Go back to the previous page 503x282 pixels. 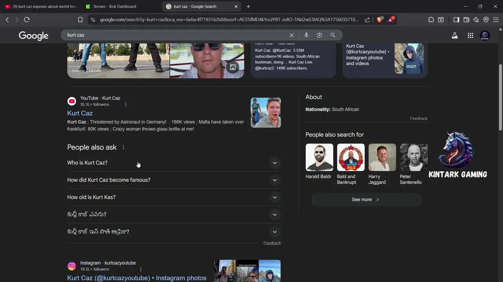click(x=7, y=20)
